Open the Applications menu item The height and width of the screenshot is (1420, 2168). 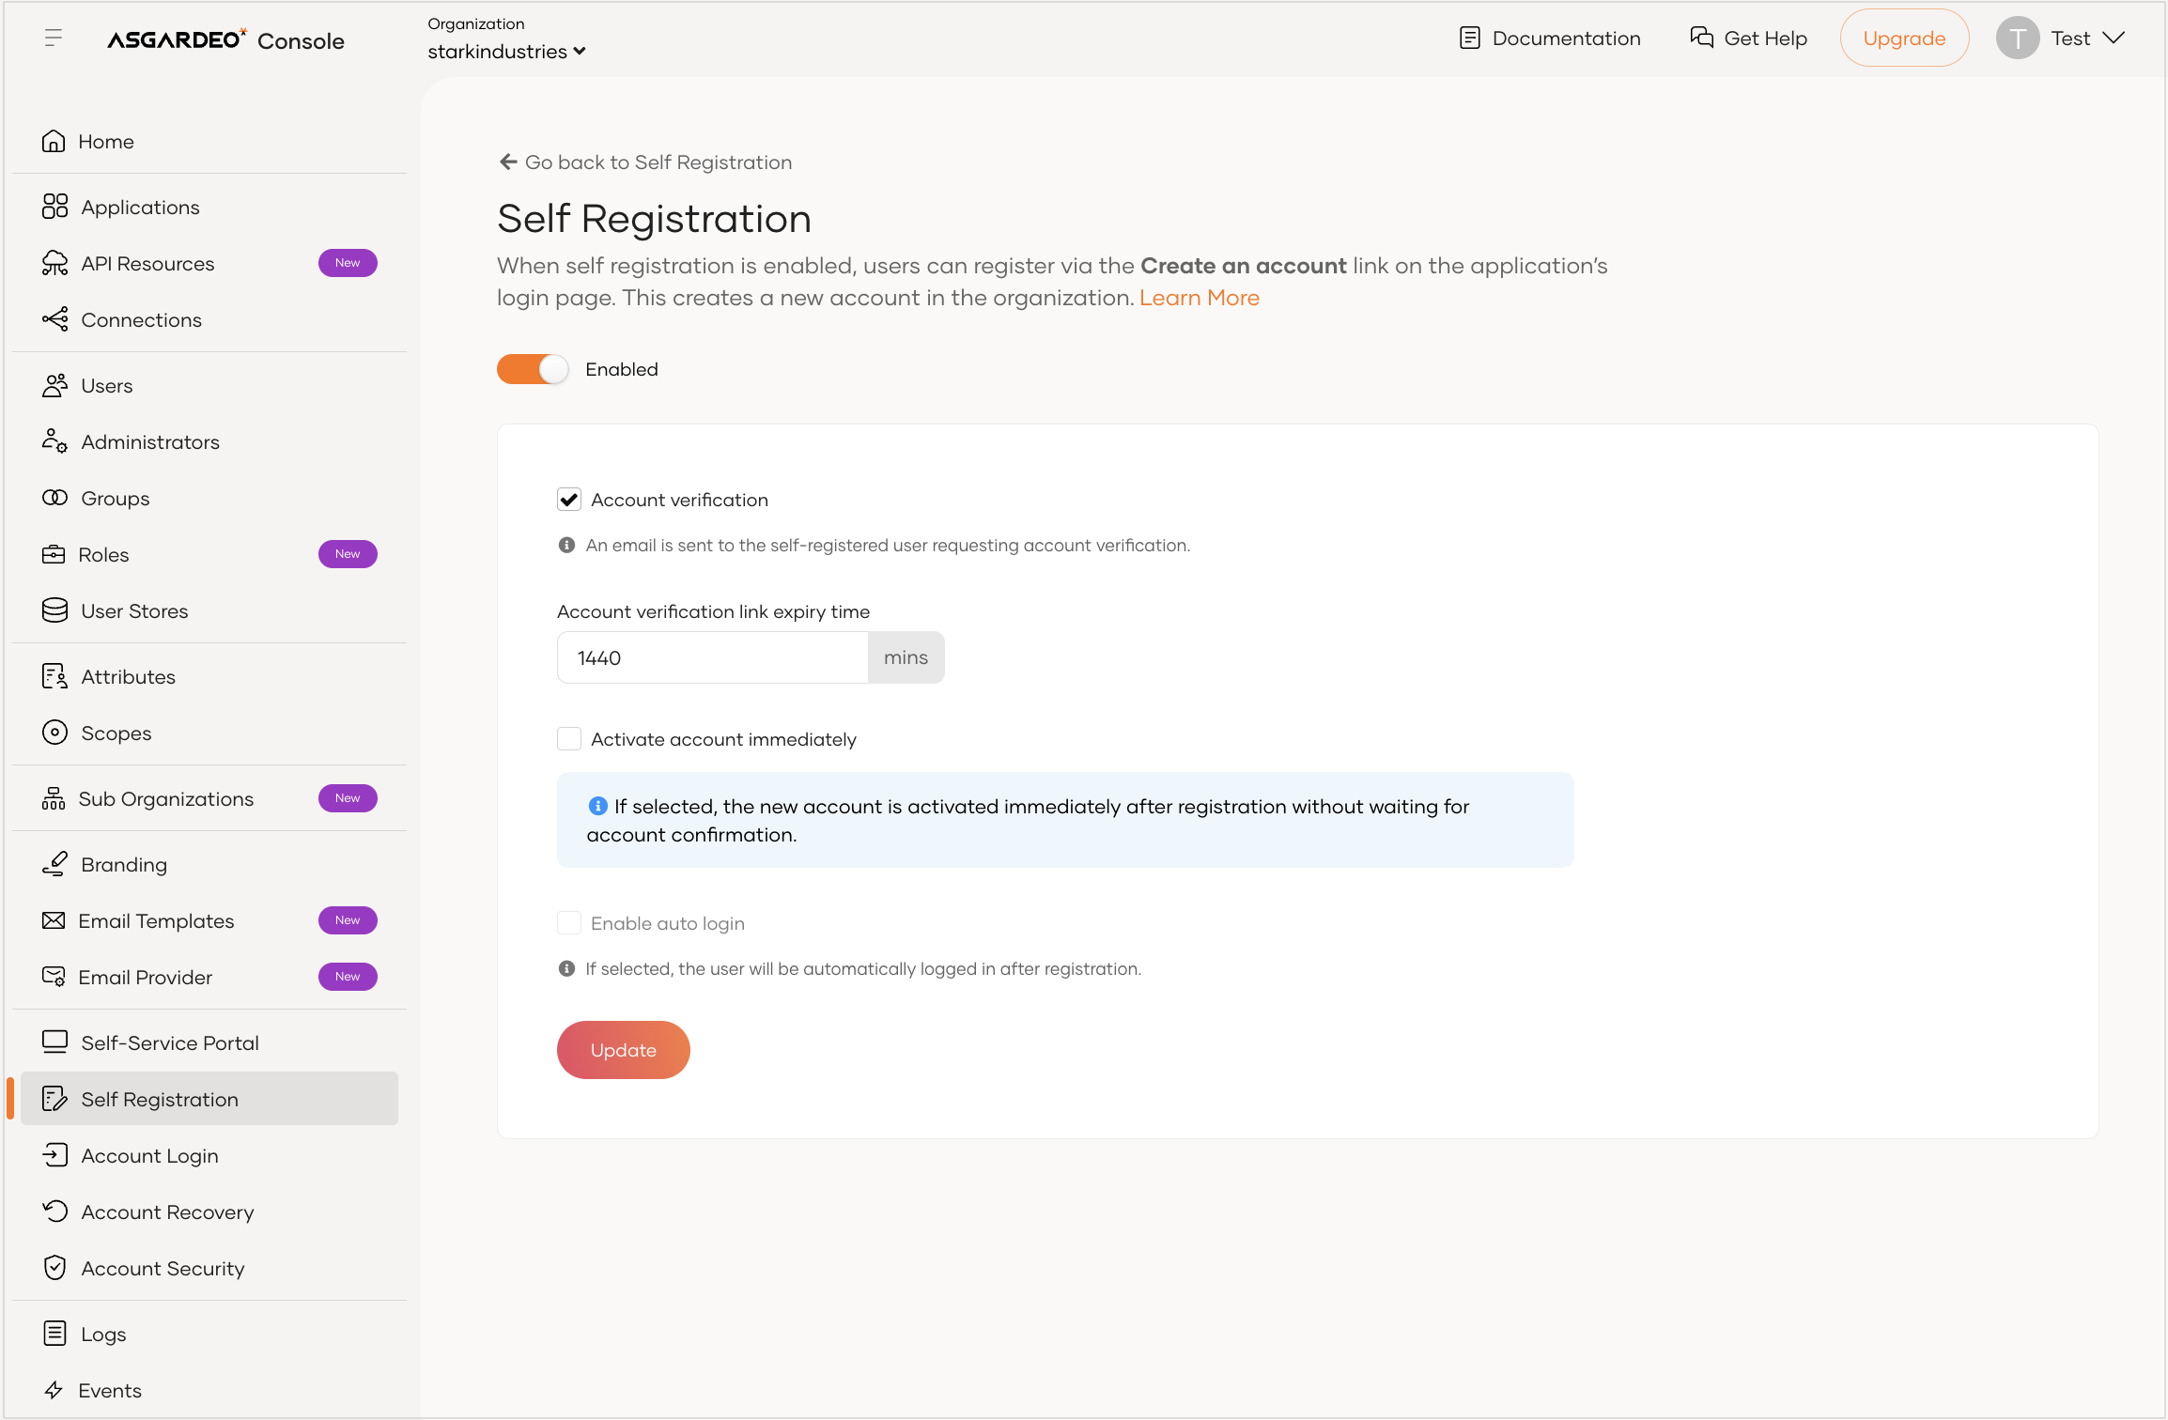[x=140, y=207]
